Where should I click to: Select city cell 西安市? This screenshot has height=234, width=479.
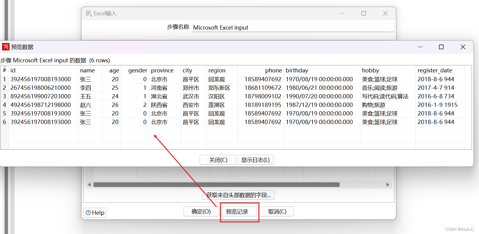[x=194, y=105]
